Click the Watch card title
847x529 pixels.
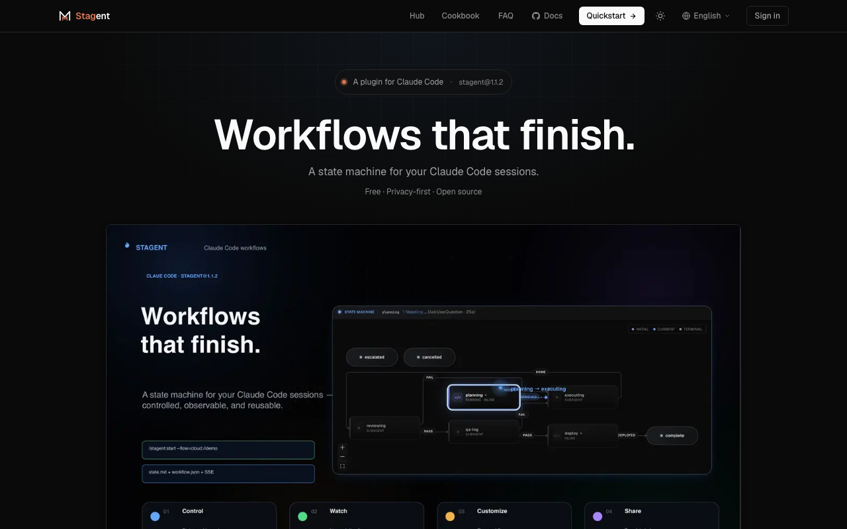338,511
